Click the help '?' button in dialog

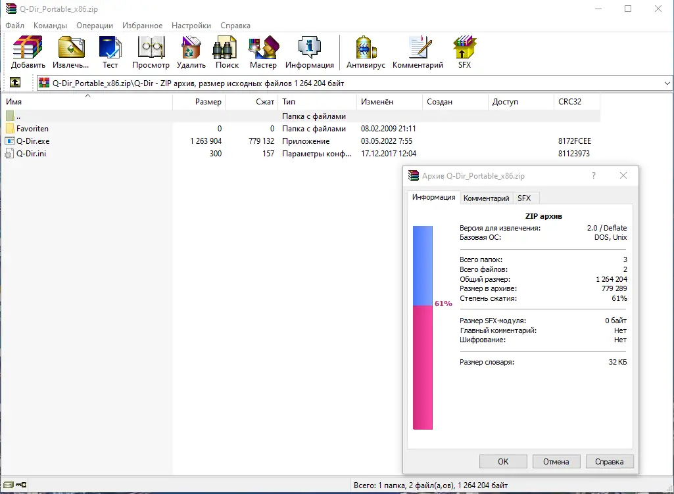tap(594, 175)
